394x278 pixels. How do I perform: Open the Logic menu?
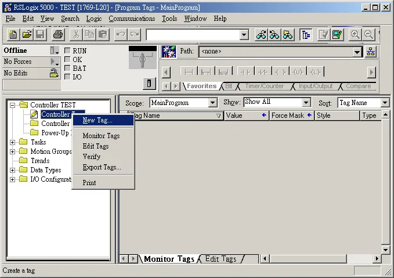coord(94,19)
